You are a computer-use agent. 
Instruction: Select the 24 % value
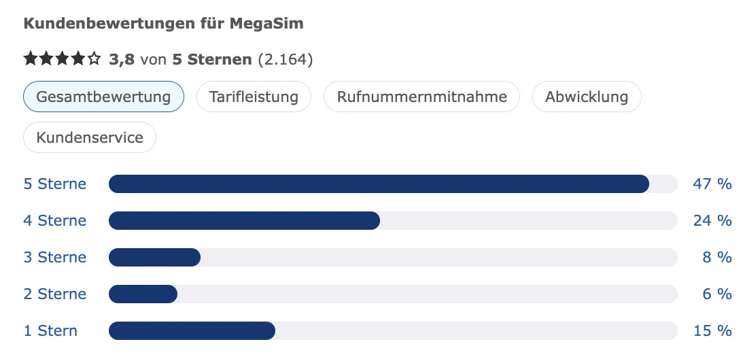(712, 220)
